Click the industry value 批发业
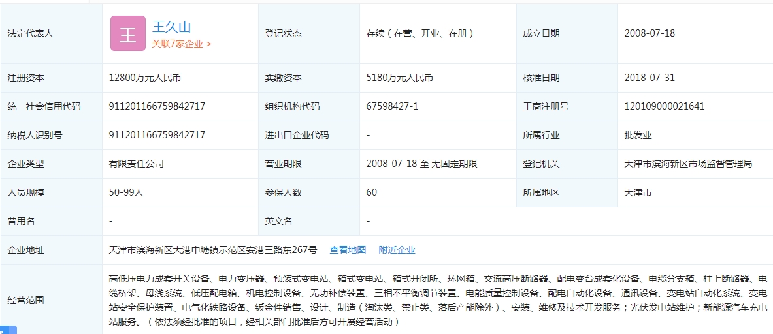 click(x=638, y=135)
